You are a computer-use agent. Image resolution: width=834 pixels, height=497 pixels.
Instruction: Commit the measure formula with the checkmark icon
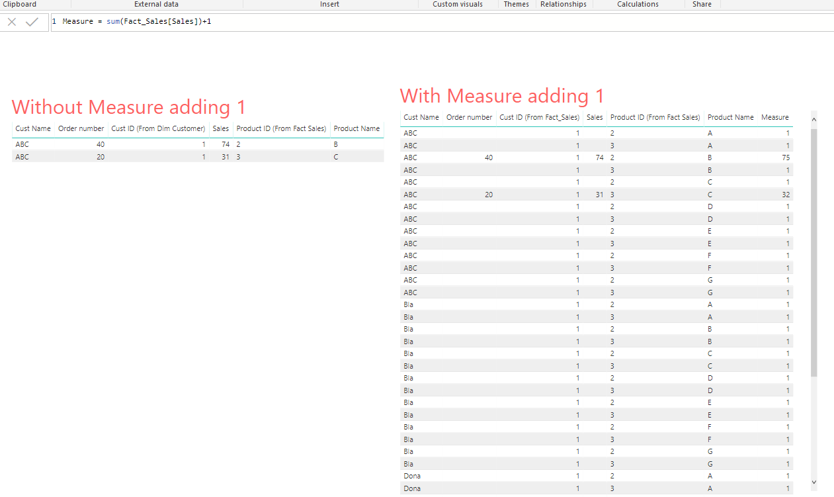pos(32,22)
